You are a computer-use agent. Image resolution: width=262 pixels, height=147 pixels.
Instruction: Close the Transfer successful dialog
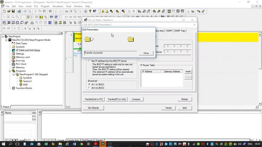click(146, 53)
